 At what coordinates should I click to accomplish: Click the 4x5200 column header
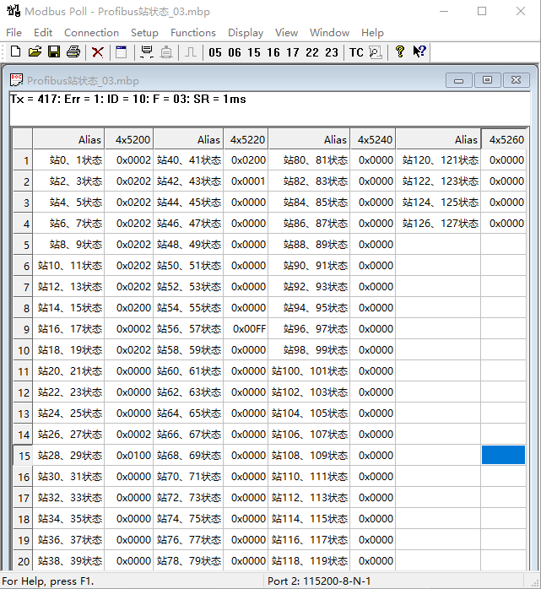(133, 139)
